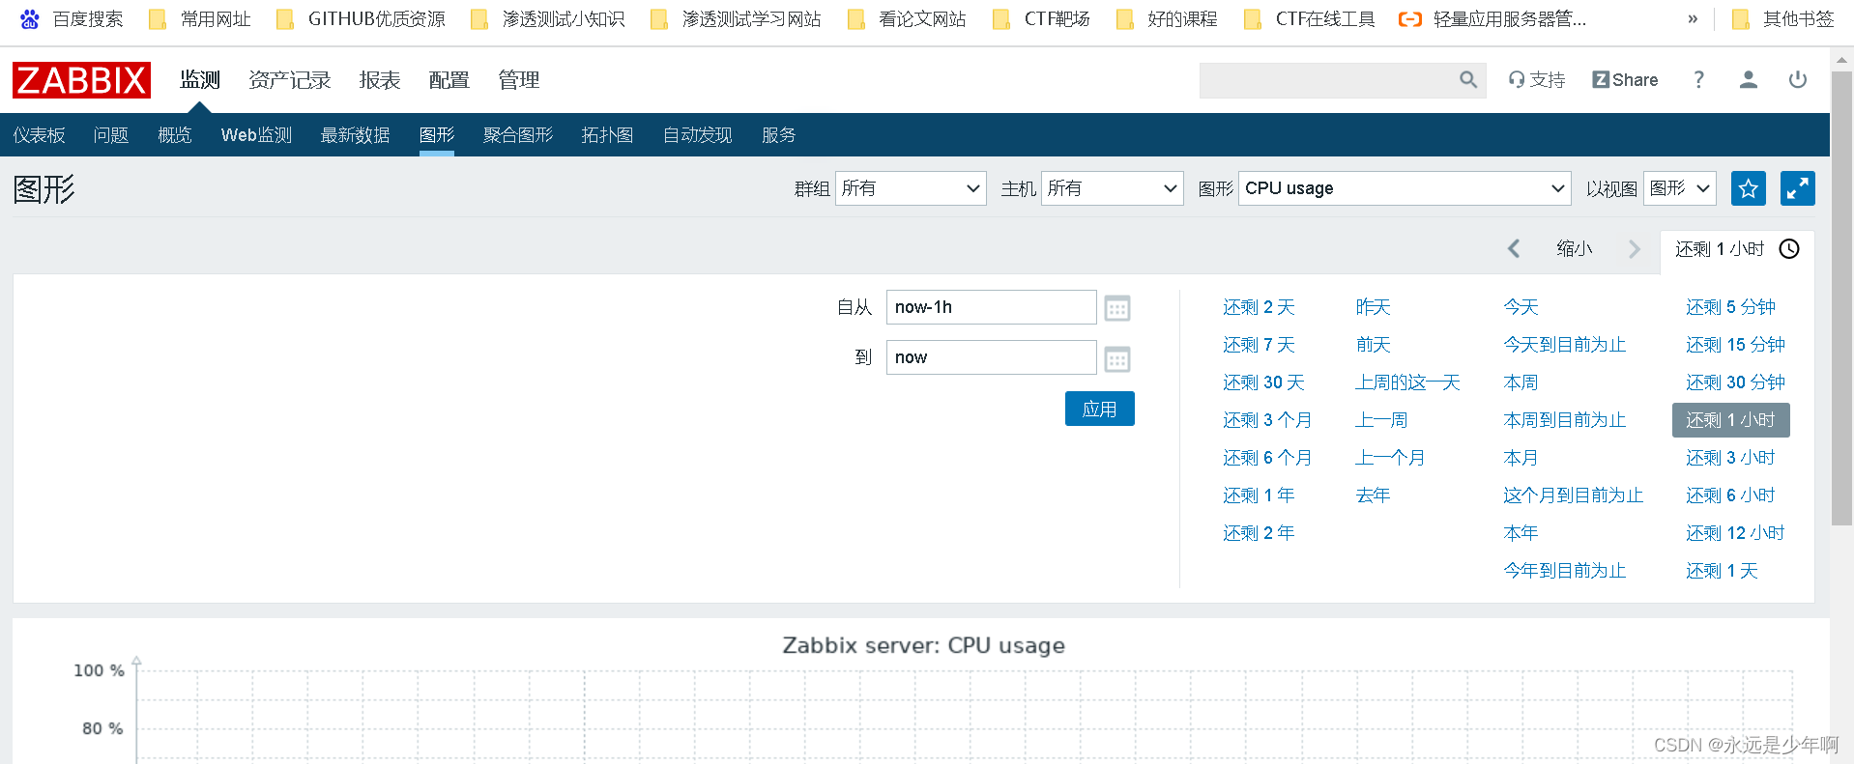Open calendar picker for 到 field
Screen dimensions: 1854x764
(1117, 359)
